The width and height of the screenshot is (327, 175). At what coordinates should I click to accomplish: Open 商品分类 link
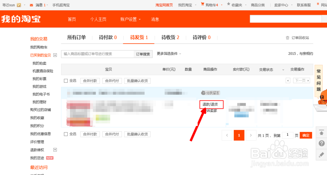pyautogui.click(x=258, y=5)
